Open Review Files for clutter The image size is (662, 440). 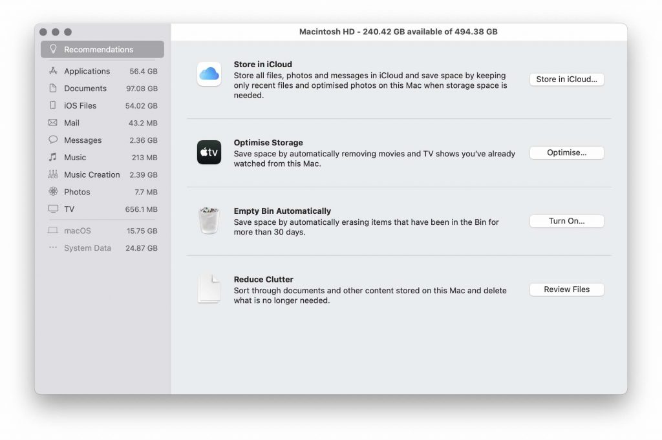[x=566, y=289]
